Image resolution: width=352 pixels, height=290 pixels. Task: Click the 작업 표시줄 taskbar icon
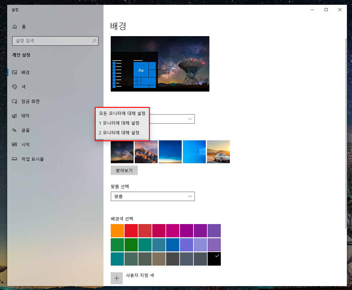click(14, 159)
